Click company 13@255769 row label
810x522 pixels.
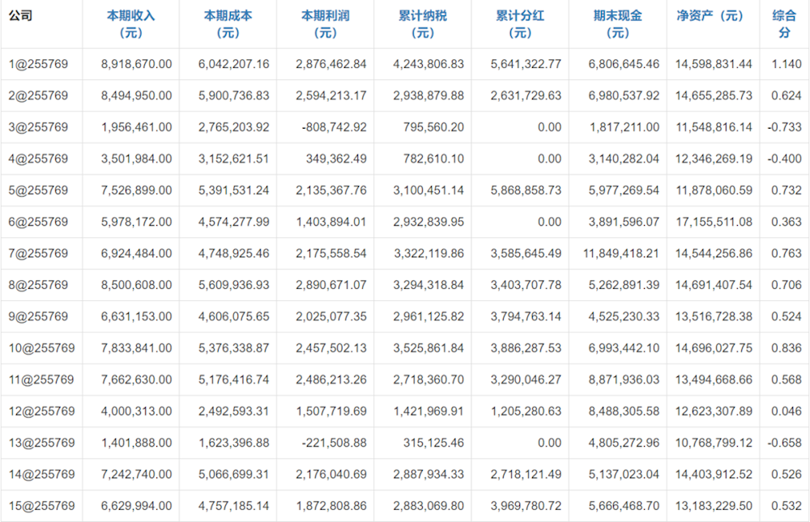pos(41,443)
